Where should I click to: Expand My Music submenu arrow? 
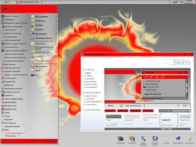point(56,25)
